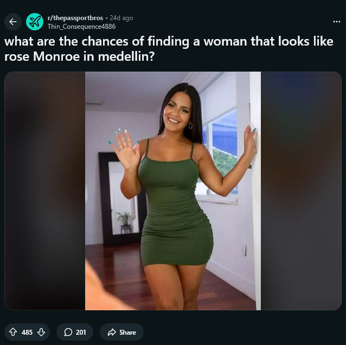This screenshot has height=345, width=346.
Task: Go back using the left arrow button
Action: (x=13, y=22)
